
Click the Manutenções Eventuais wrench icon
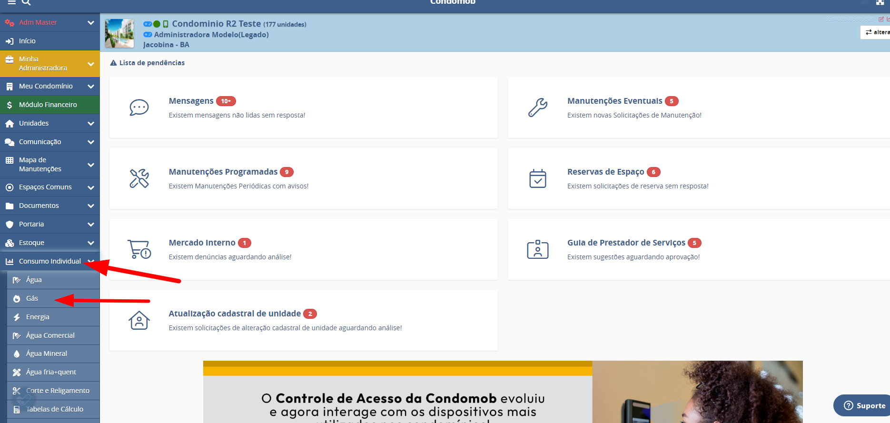point(538,108)
